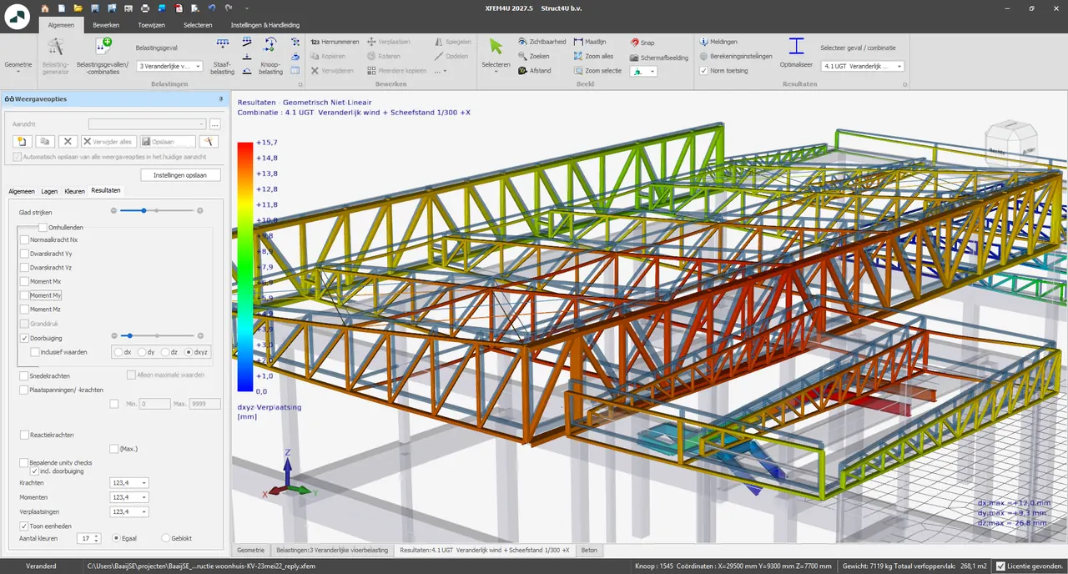Click the Print icon in quick access toolbar

pos(145,8)
